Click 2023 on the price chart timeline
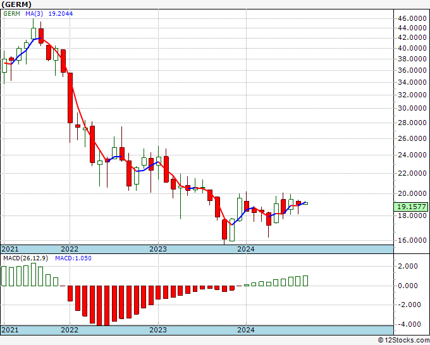 (x=158, y=249)
